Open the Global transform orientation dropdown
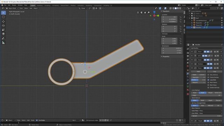The height and width of the screenshot is (126, 224). (x=83, y=8)
